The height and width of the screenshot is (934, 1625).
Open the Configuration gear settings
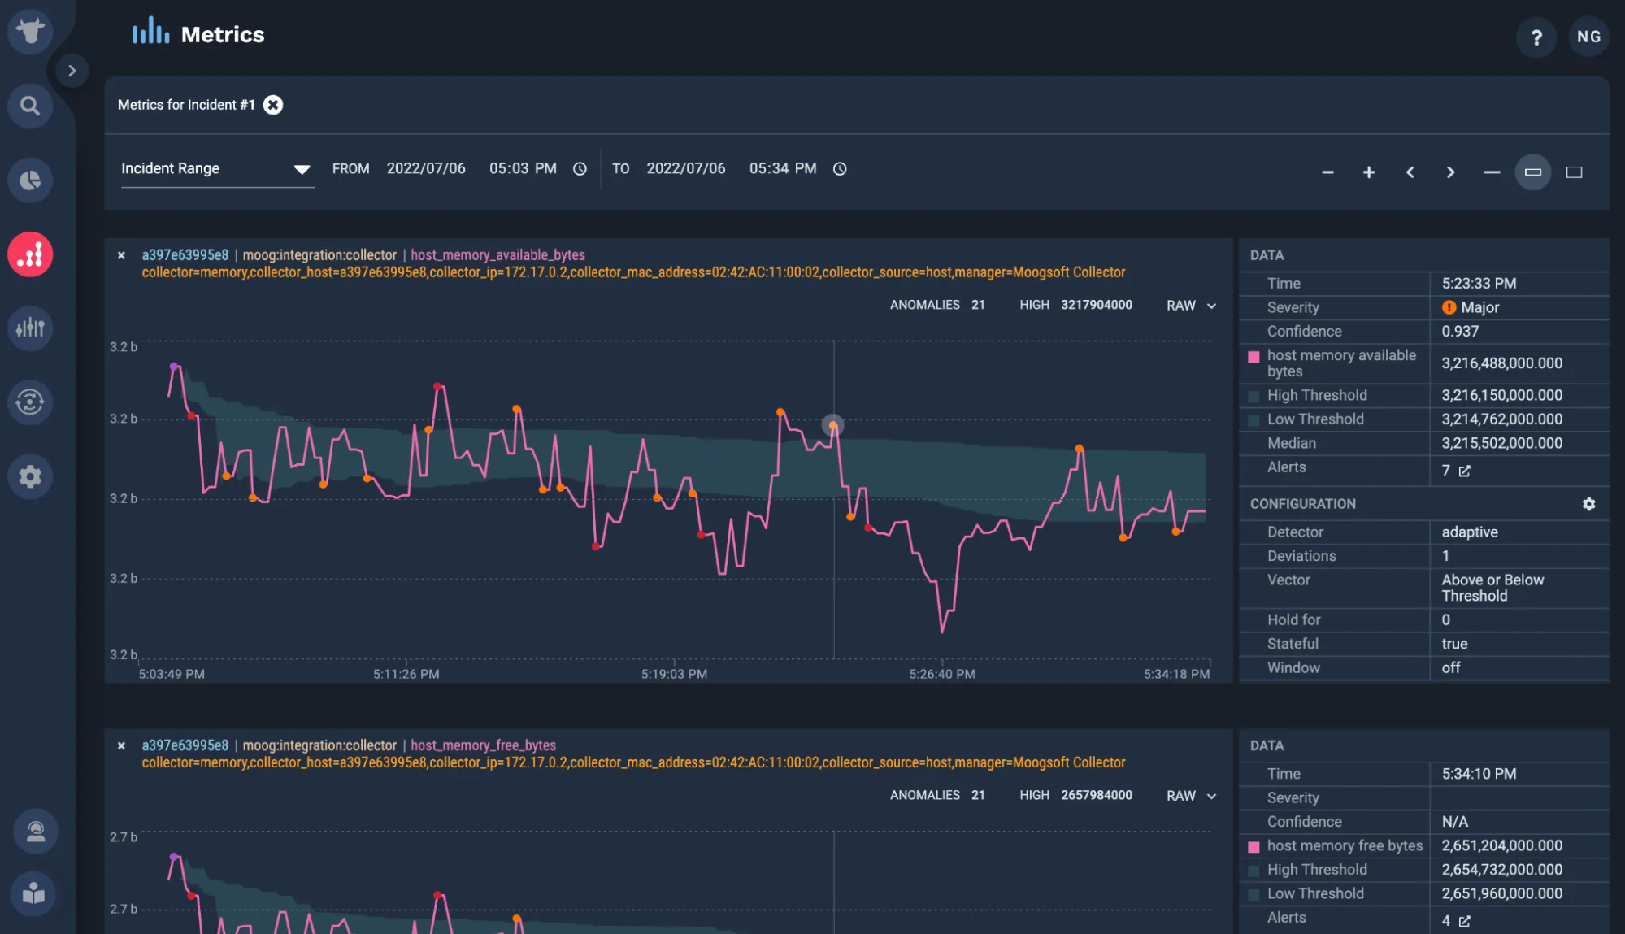pos(1588,504)
